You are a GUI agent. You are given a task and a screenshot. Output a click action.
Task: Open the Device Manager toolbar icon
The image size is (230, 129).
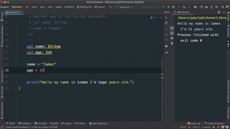click(x=212, y=7)
